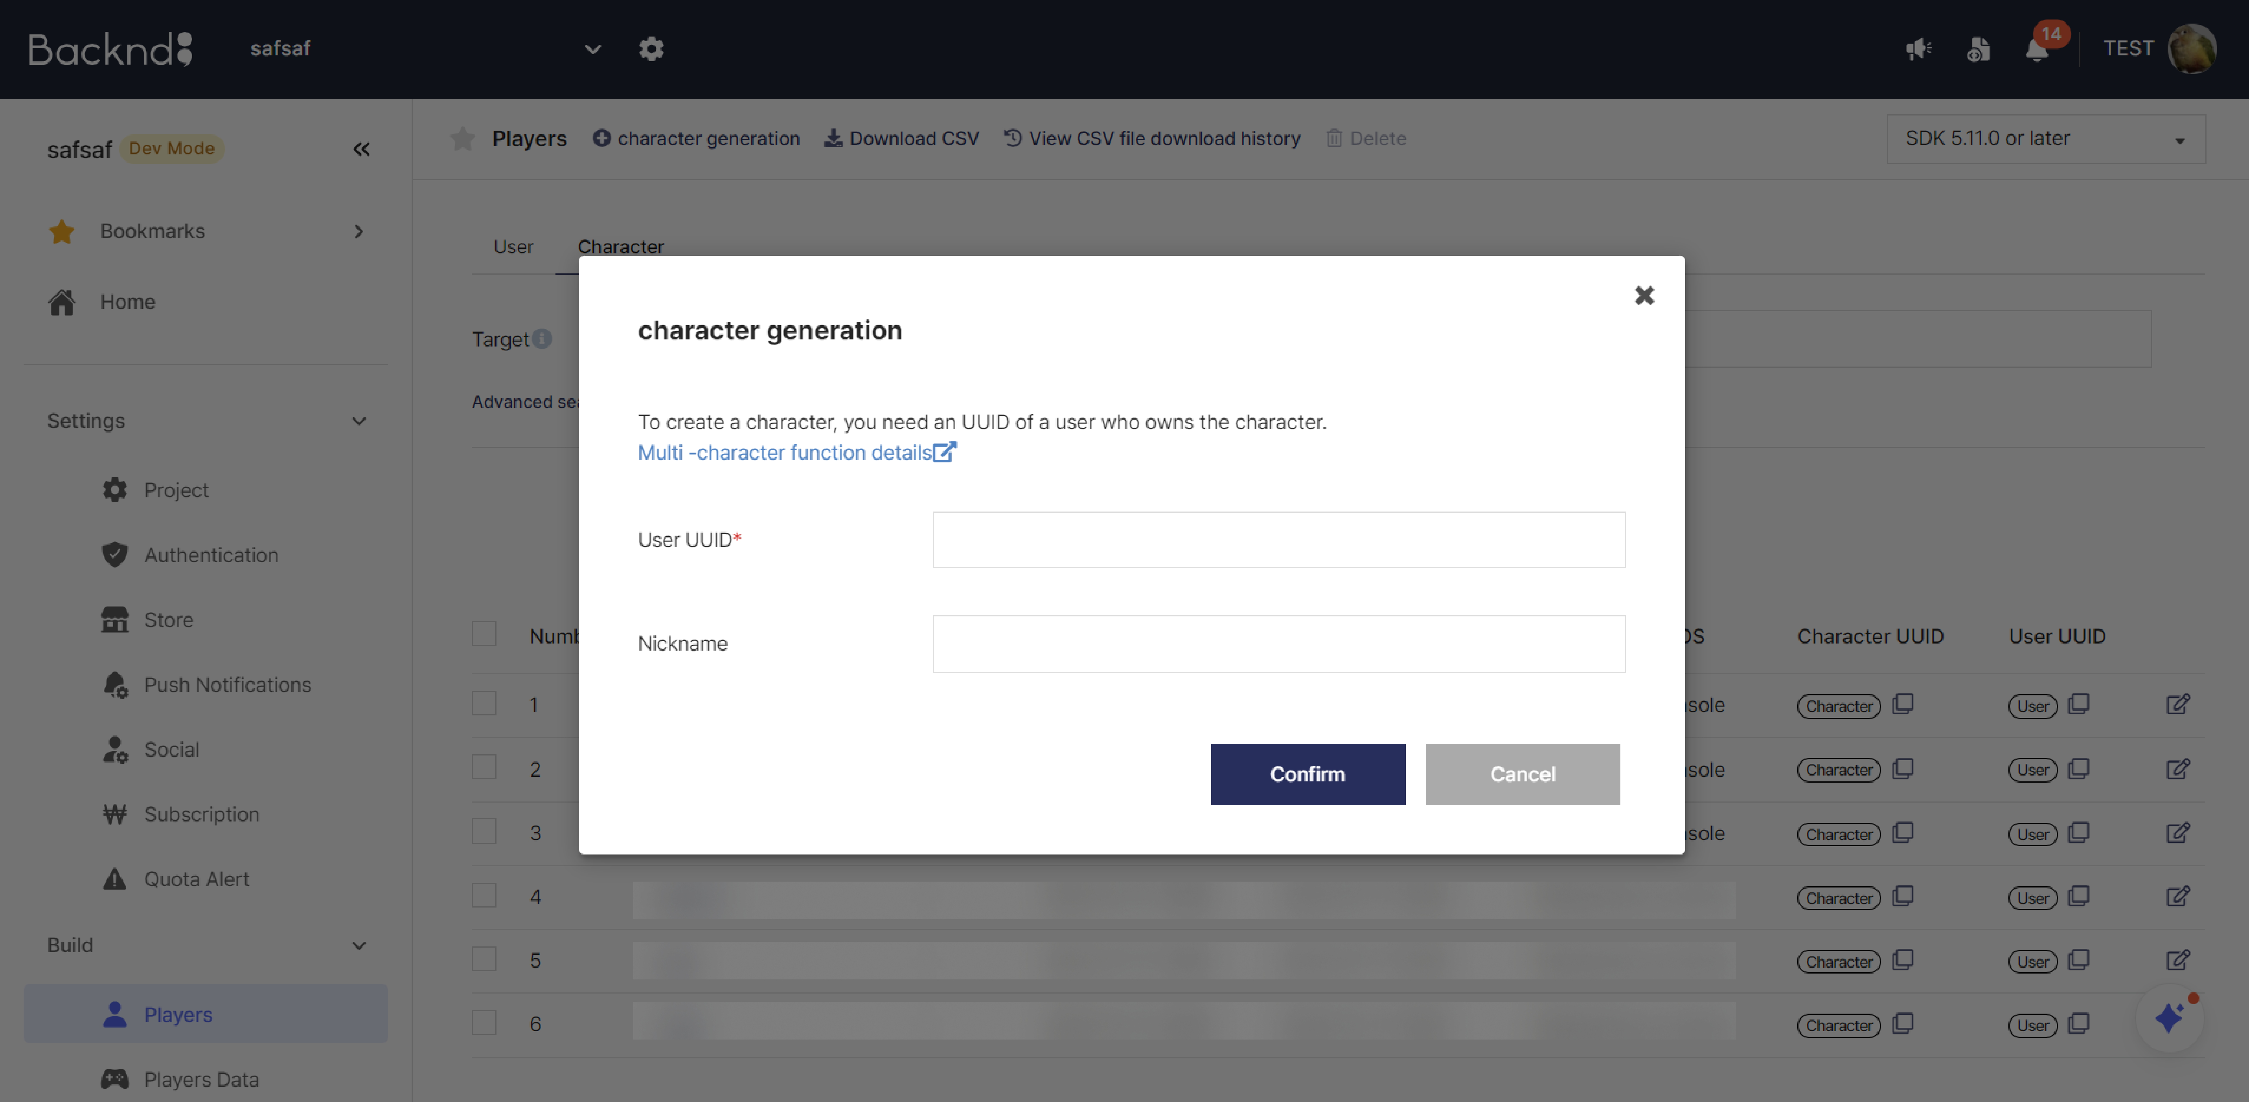Viewport: 2249px width, 1102px height.
Task: Click Confirm in the dialog
Action: tap(1308, 774)
